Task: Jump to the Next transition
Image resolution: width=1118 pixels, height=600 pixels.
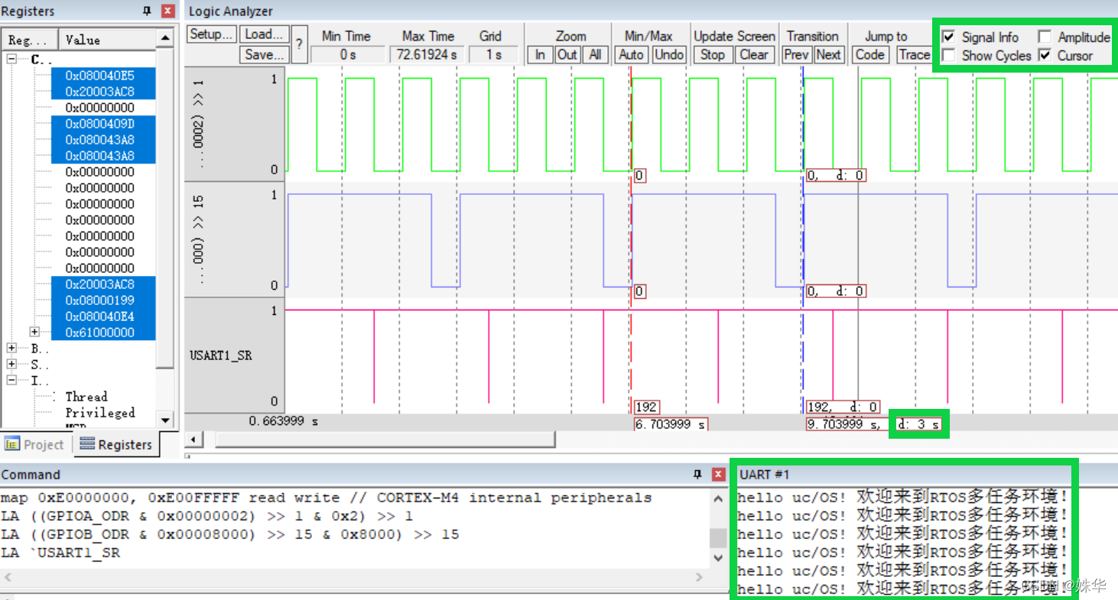Action: [828, 54]
